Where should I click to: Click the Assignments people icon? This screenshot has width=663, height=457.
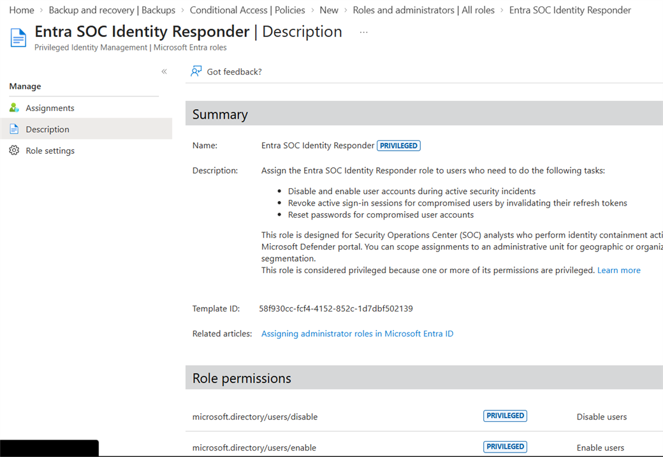[x=14, y=107]
